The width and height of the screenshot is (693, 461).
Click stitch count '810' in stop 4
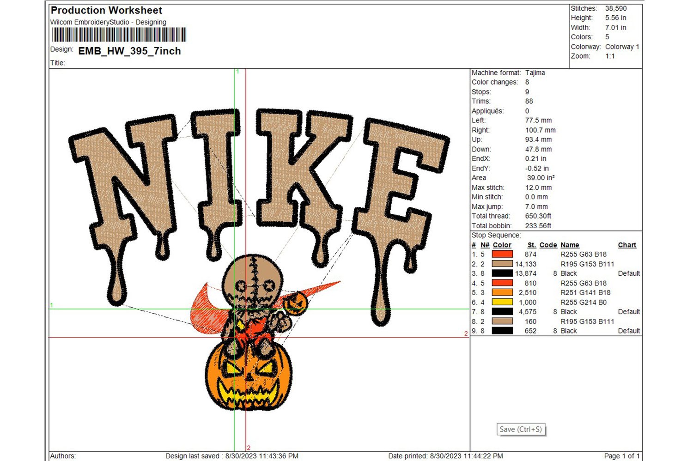point(530,283)
